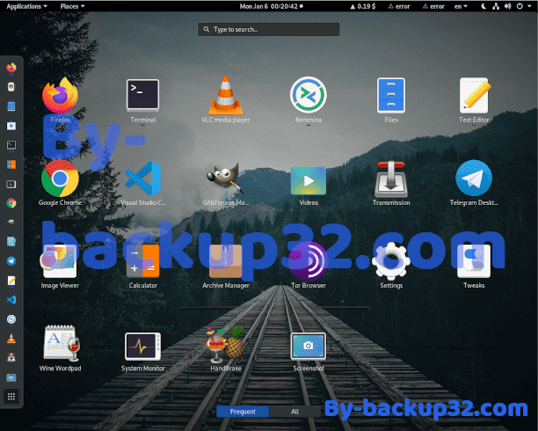Click Chrome icon in the dock
Image resolution: width=538 pixels, height=431 pixels.
11,203
